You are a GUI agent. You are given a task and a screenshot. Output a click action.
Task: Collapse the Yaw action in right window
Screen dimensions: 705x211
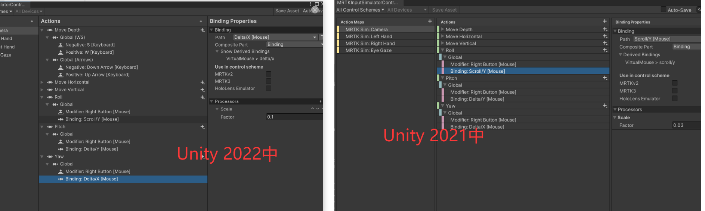point(443,106)
